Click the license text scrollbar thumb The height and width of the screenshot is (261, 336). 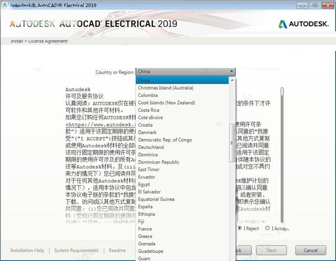282,91
